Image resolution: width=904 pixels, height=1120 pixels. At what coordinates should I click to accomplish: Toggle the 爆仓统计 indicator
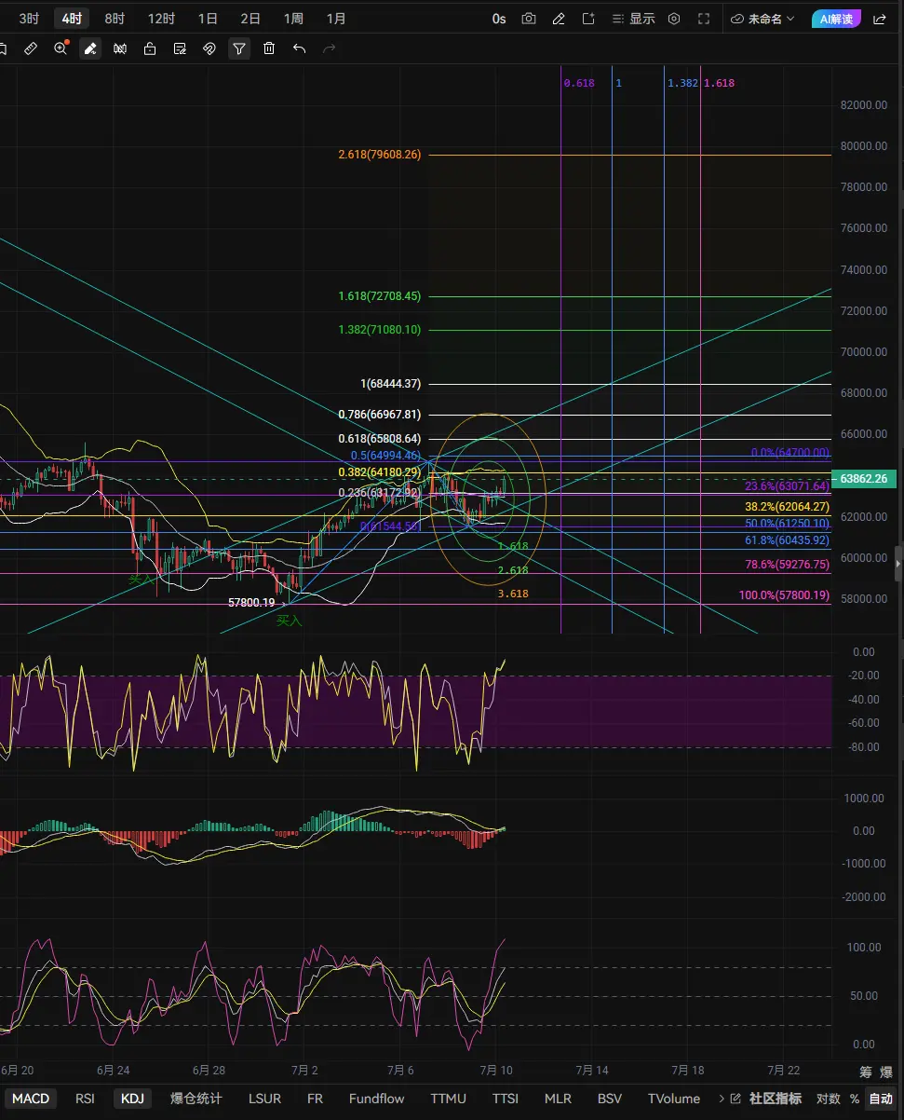click(196, 1099)
